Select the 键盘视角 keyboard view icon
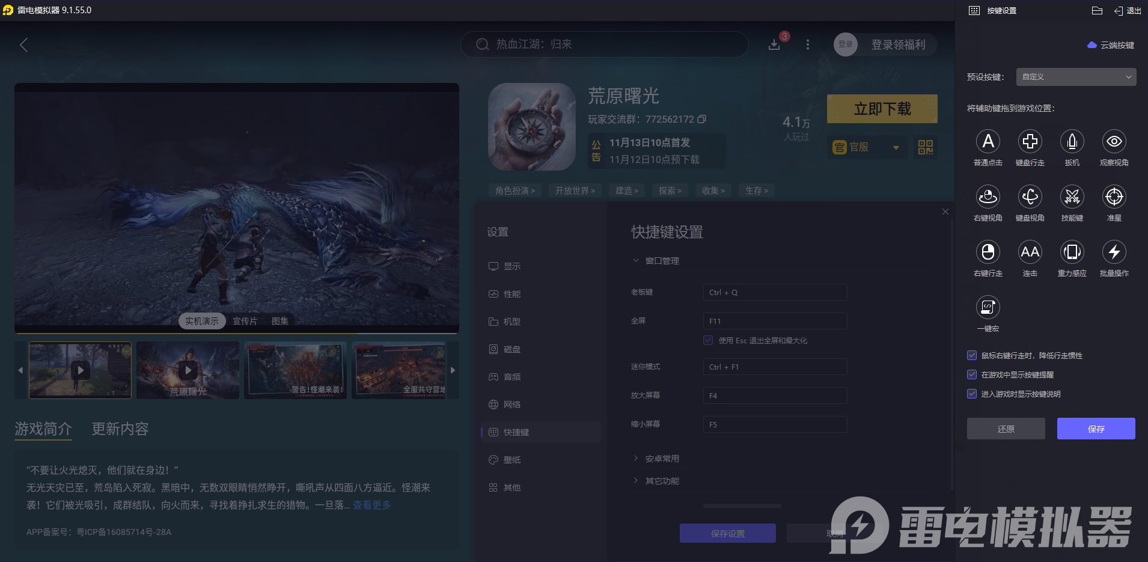This screenshot has width=1148, height=562. (x=1030, y=197)
